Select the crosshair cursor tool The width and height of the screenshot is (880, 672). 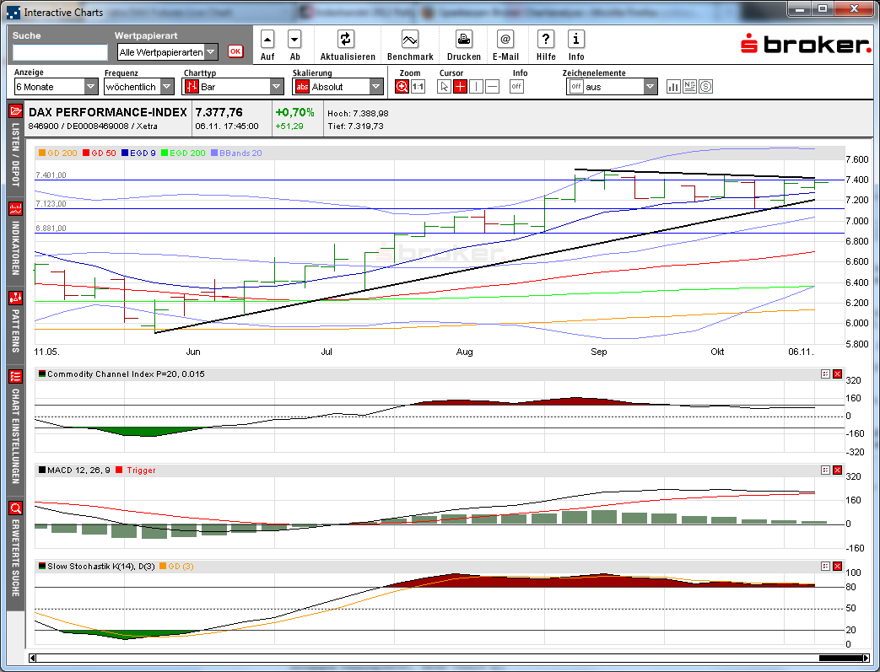click(x=460, y=86)
